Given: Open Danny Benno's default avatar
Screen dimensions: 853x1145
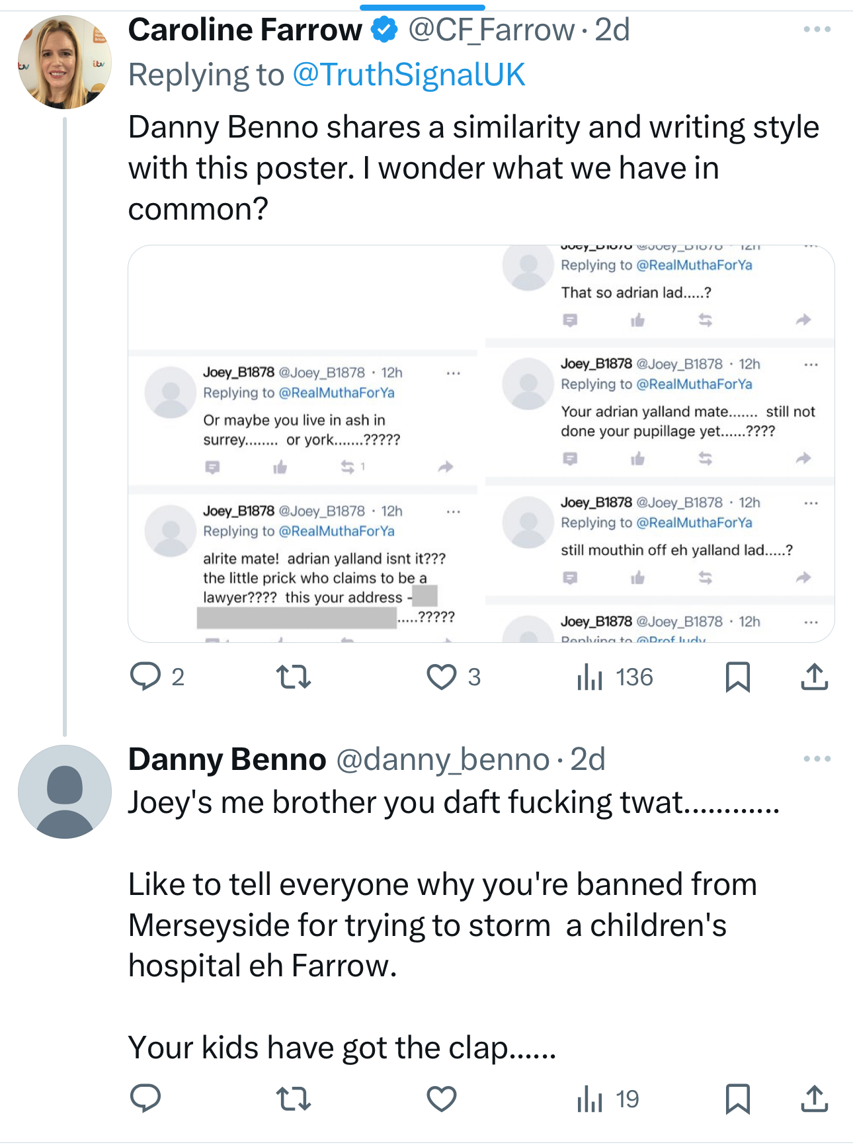Looking at the screenshot, I should tap(64, 792).
